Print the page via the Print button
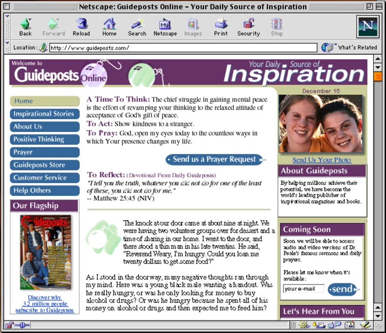 (221, 27)
